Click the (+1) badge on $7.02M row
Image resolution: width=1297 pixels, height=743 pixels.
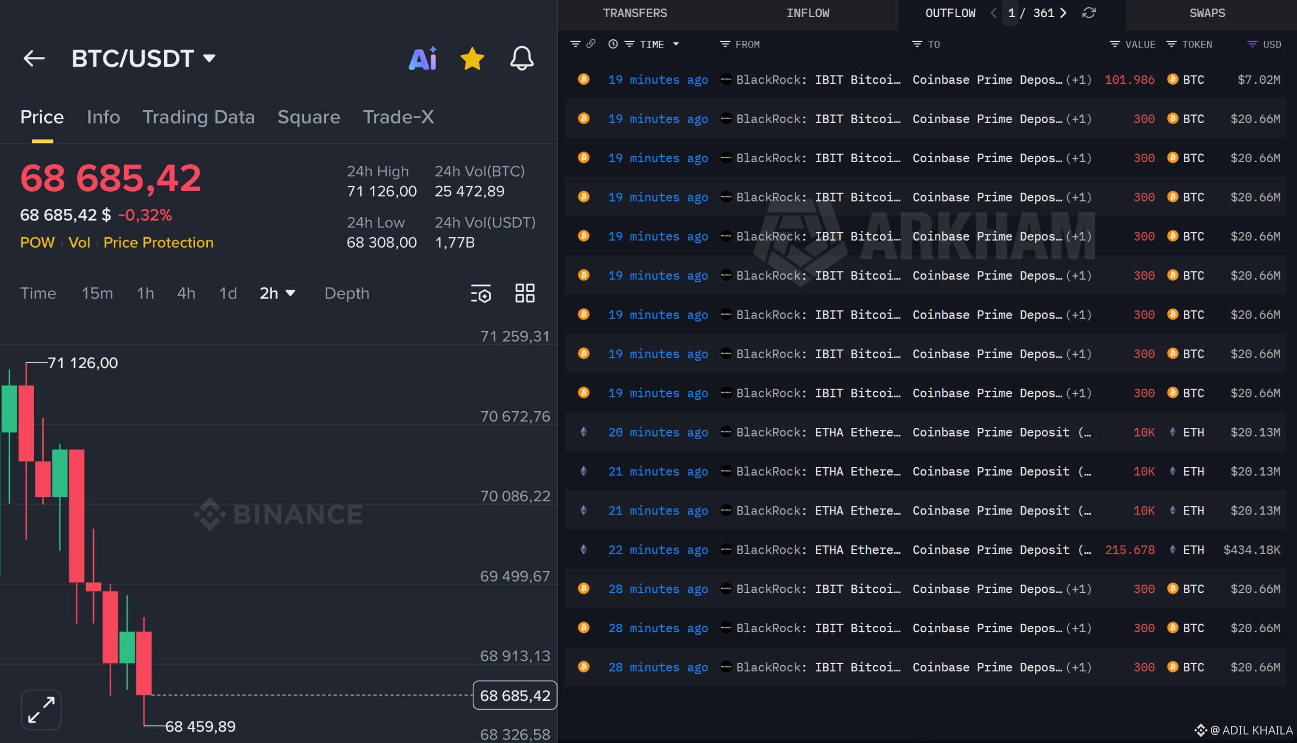click(x=1078, y=79)
